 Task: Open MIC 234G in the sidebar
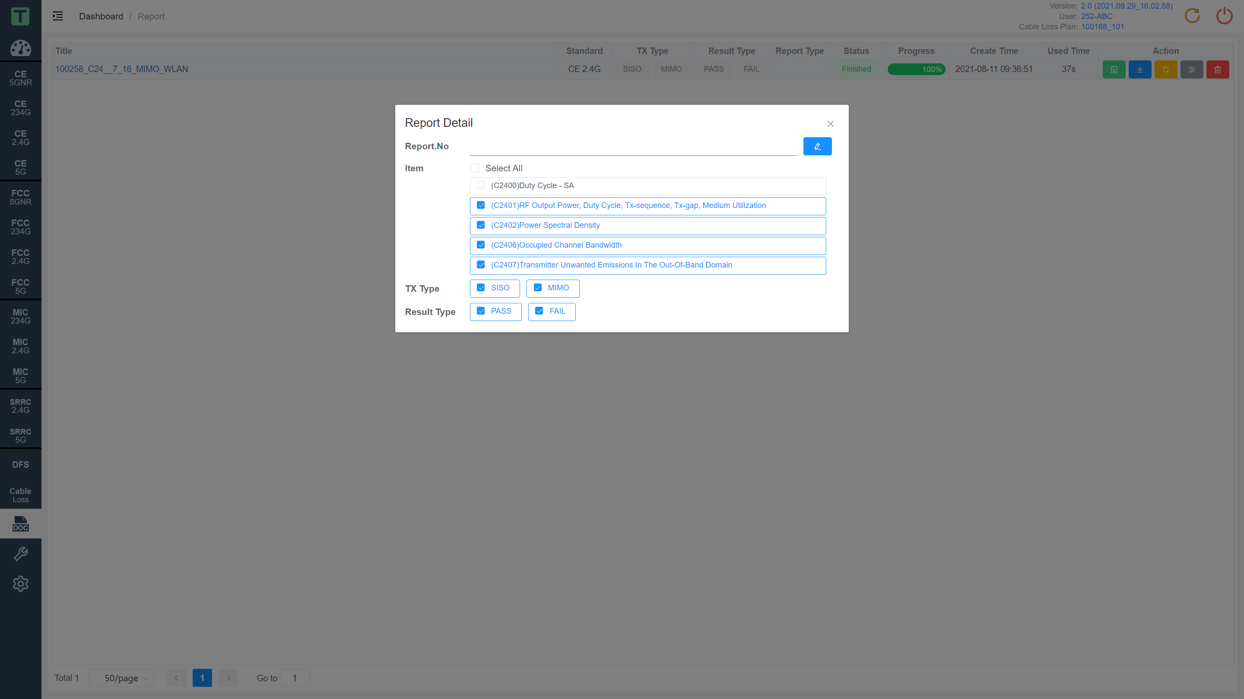(x=20, y=316)
